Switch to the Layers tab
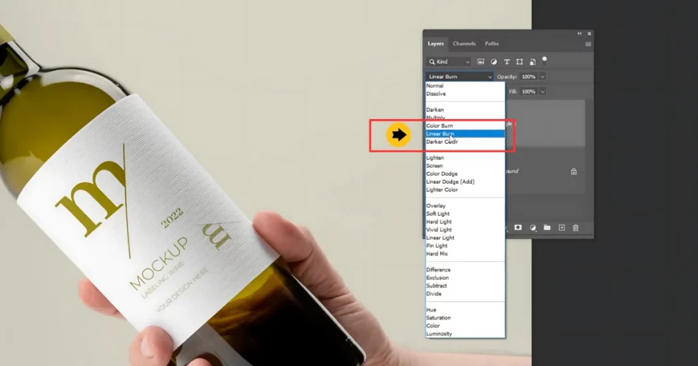 point(436,44)
